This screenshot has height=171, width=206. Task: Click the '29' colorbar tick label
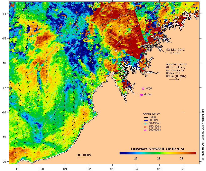tap(159, 158)
